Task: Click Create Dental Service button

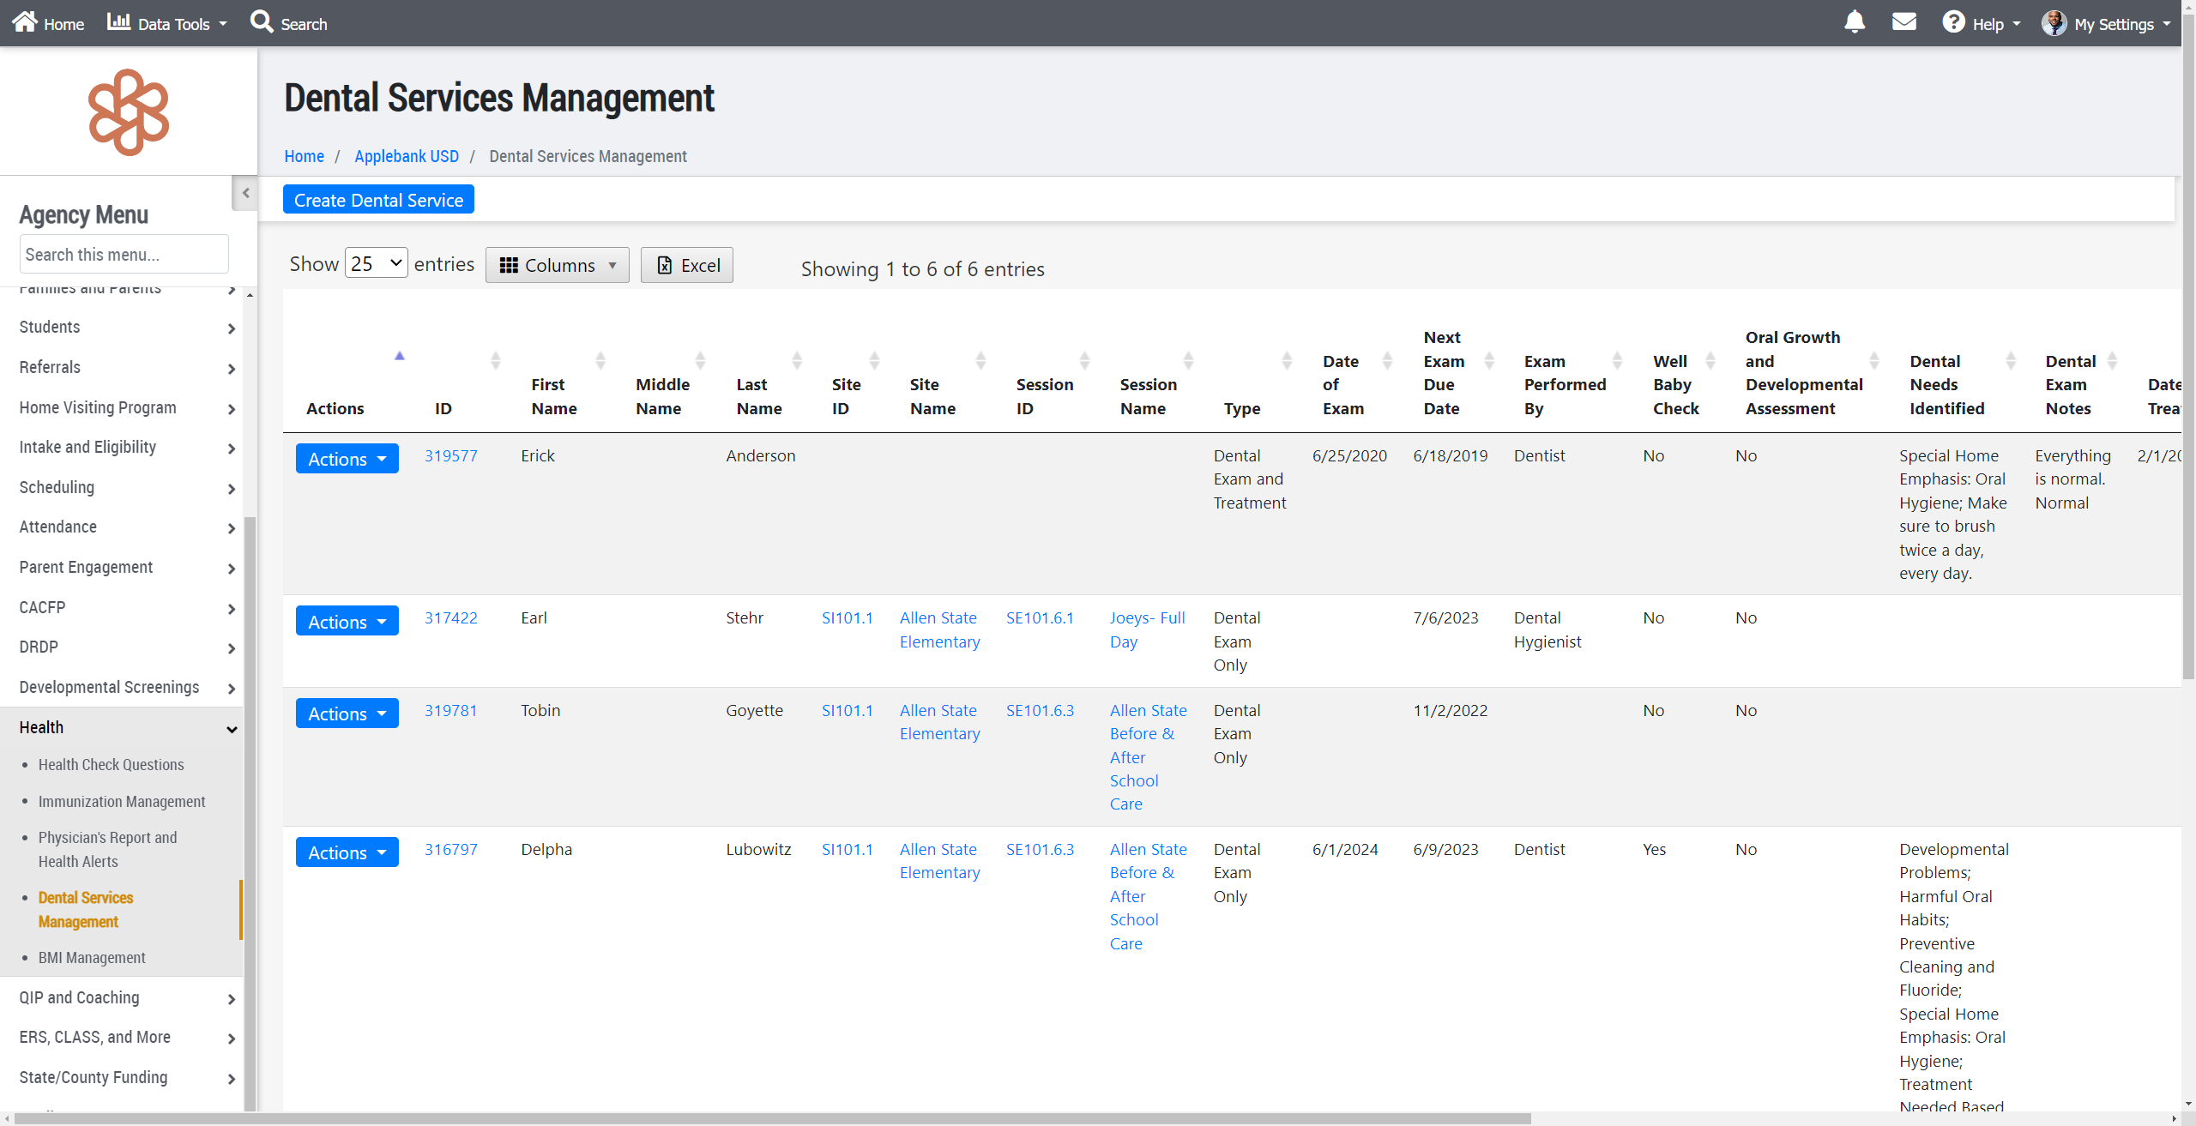Action: pyautogui.click(x=378, y=200)
